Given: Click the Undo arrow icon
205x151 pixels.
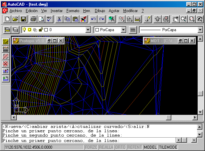Looking at the screenshot, I should 93,19.
